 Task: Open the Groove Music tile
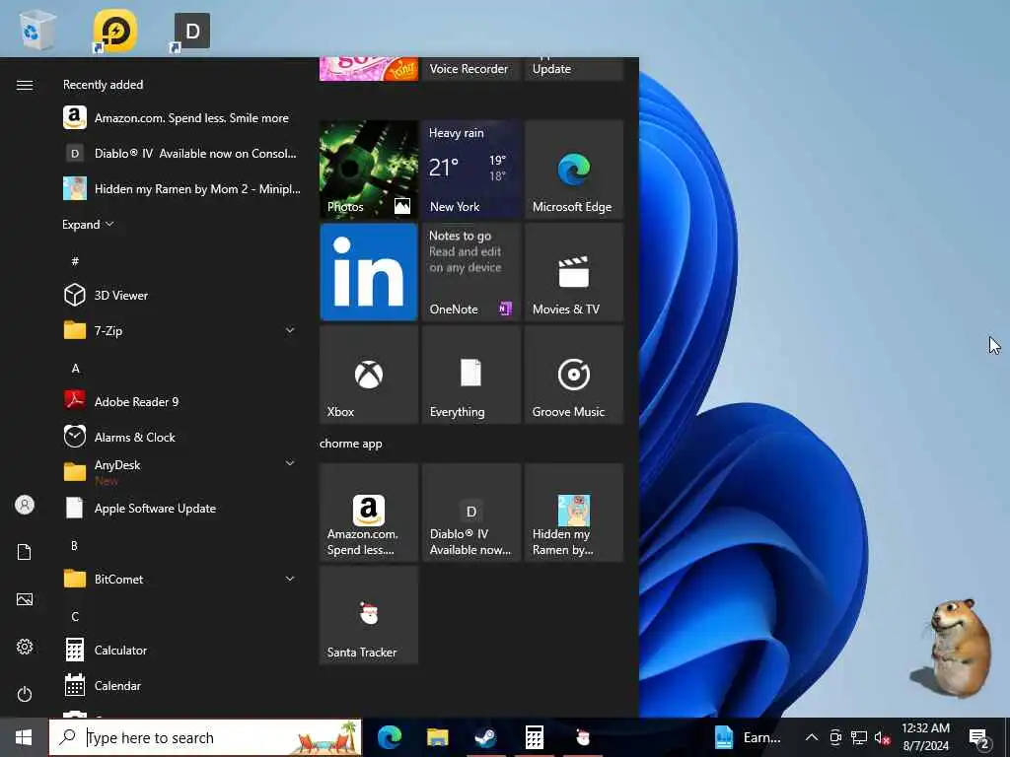574,374
